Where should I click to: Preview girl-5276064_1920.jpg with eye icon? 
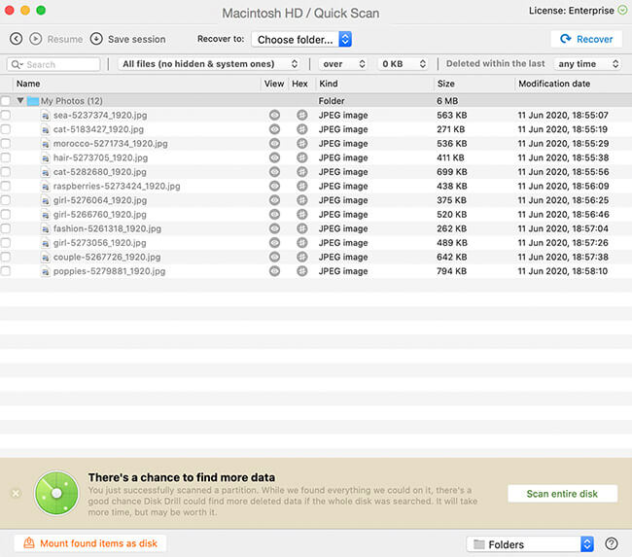[274, 200]
